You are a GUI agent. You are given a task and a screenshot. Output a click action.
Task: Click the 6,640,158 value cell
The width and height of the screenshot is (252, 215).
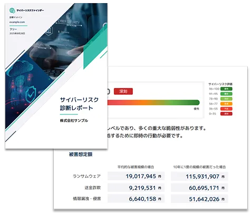[136, 199]
